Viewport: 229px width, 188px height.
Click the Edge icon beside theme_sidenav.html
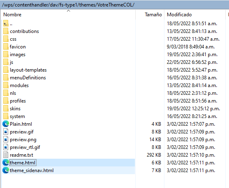(x=6, y=170)
